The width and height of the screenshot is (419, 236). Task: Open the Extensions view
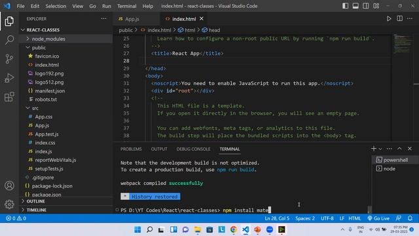pyautogui.click(x=9, y=96)
